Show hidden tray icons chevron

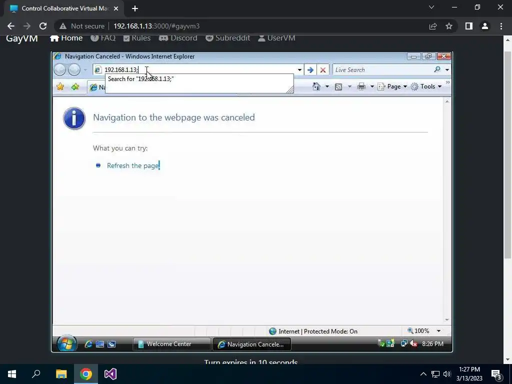[423, 374]
